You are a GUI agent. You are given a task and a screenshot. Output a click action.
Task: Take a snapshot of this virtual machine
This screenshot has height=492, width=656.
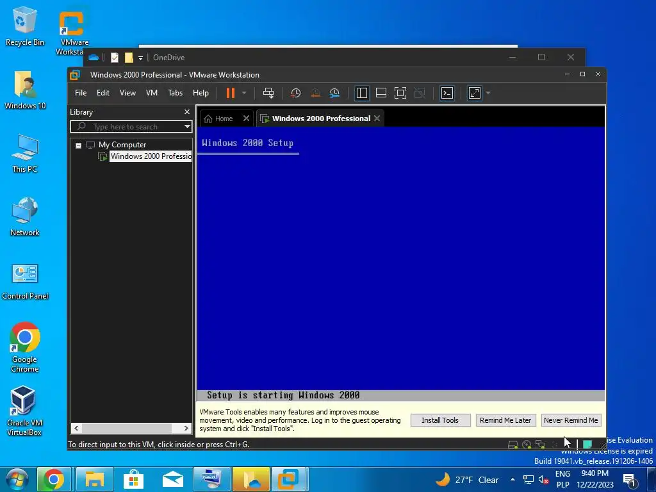coord(295,93)
